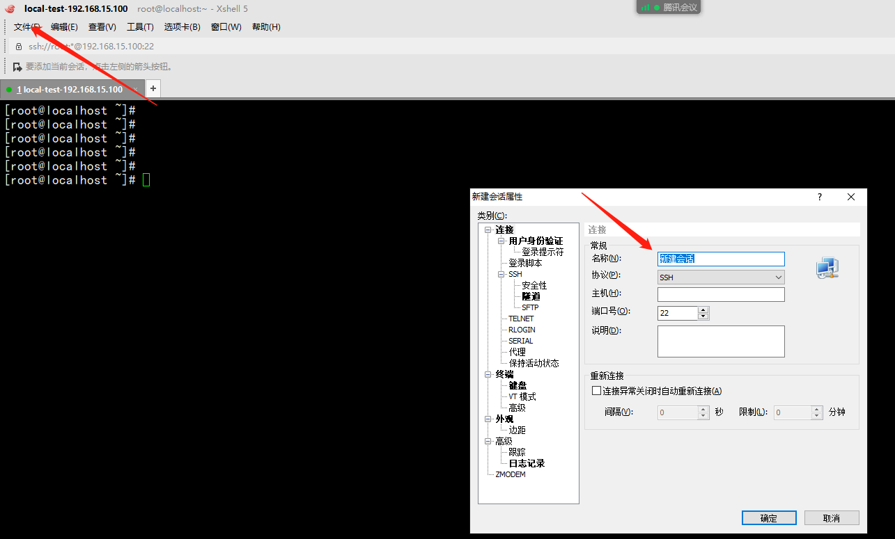Click the 名称 session name field
The image size is (895, 539).
point(721,259)
